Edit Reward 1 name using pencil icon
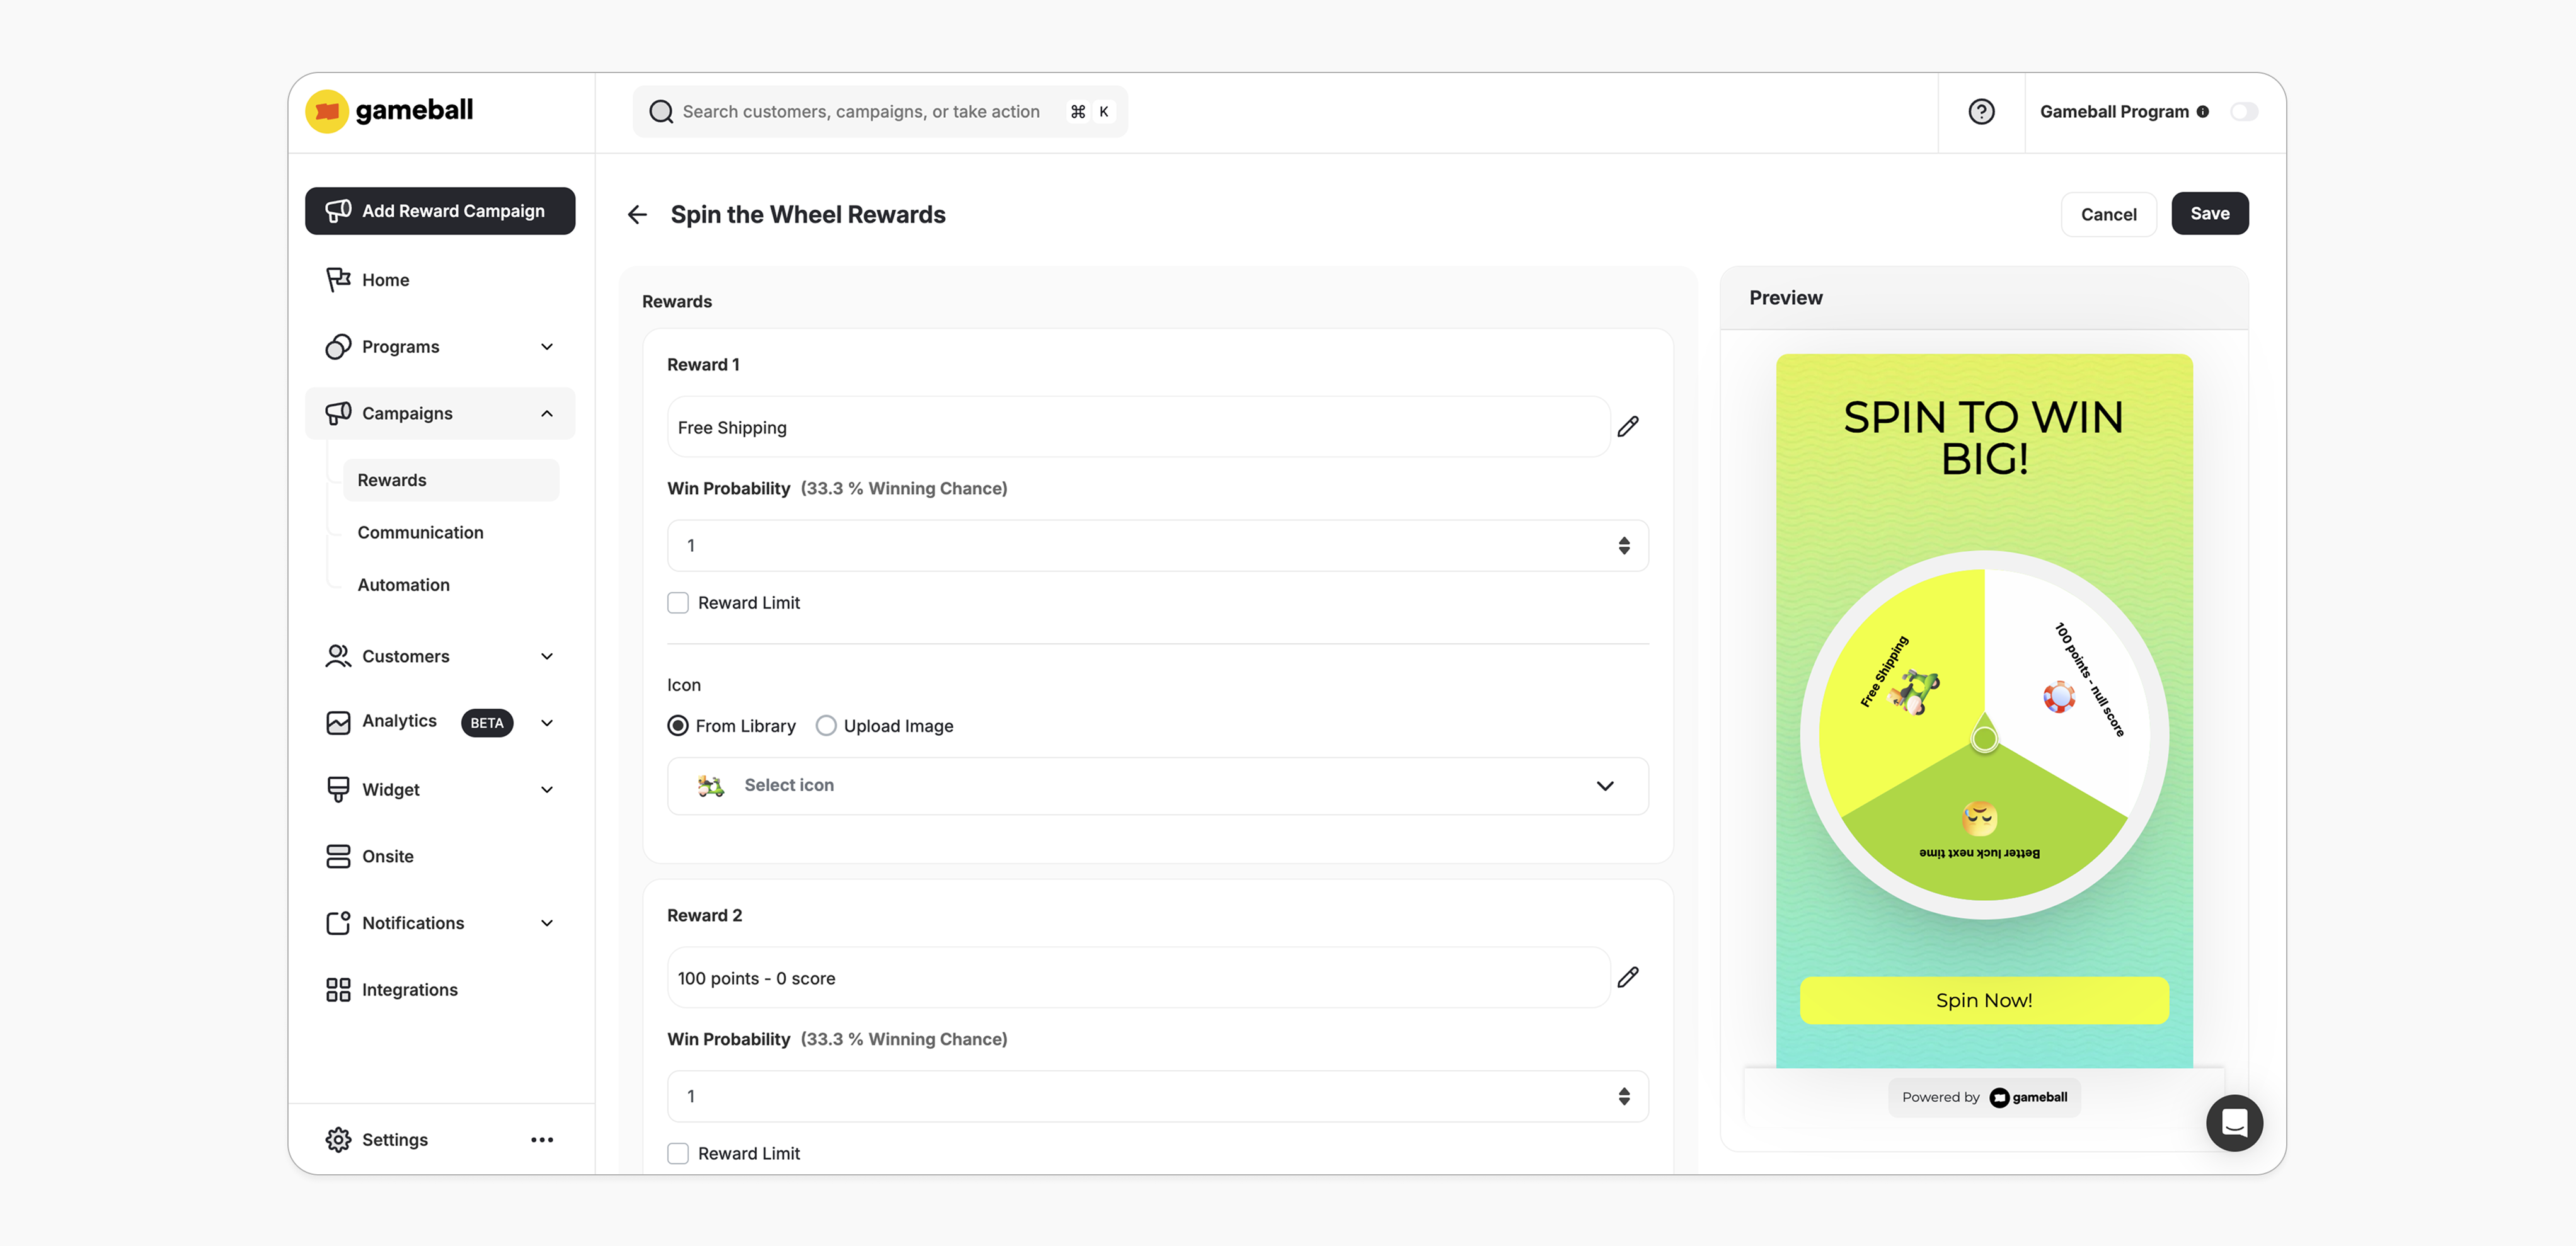 pyautogui.click(x=1628, y=427)
